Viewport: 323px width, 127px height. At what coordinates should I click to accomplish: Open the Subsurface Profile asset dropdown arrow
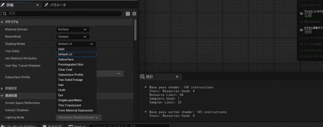[119, 74]
